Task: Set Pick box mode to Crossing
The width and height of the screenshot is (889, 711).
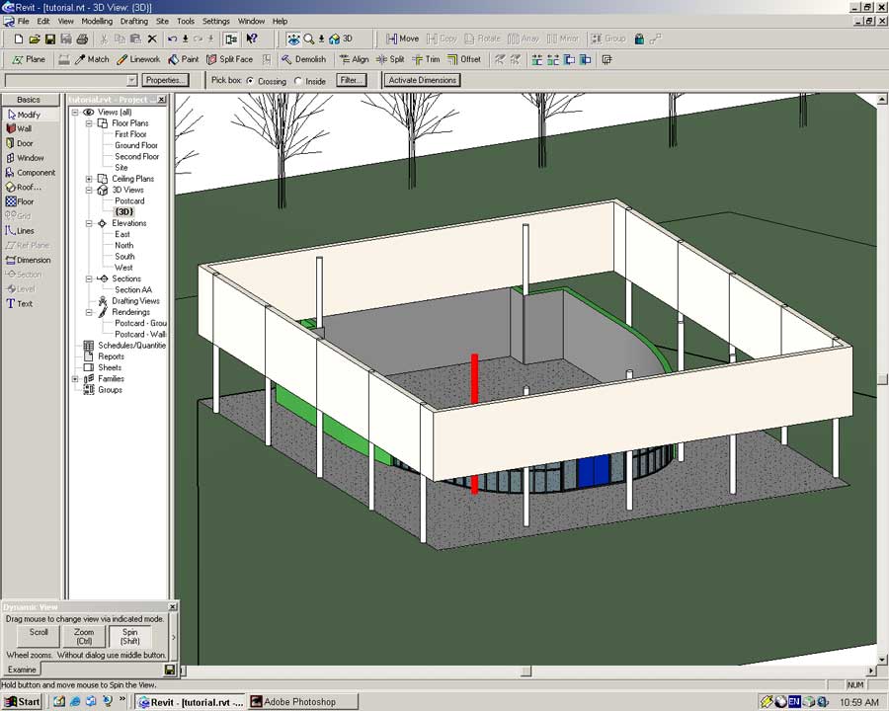Action: 250,81
